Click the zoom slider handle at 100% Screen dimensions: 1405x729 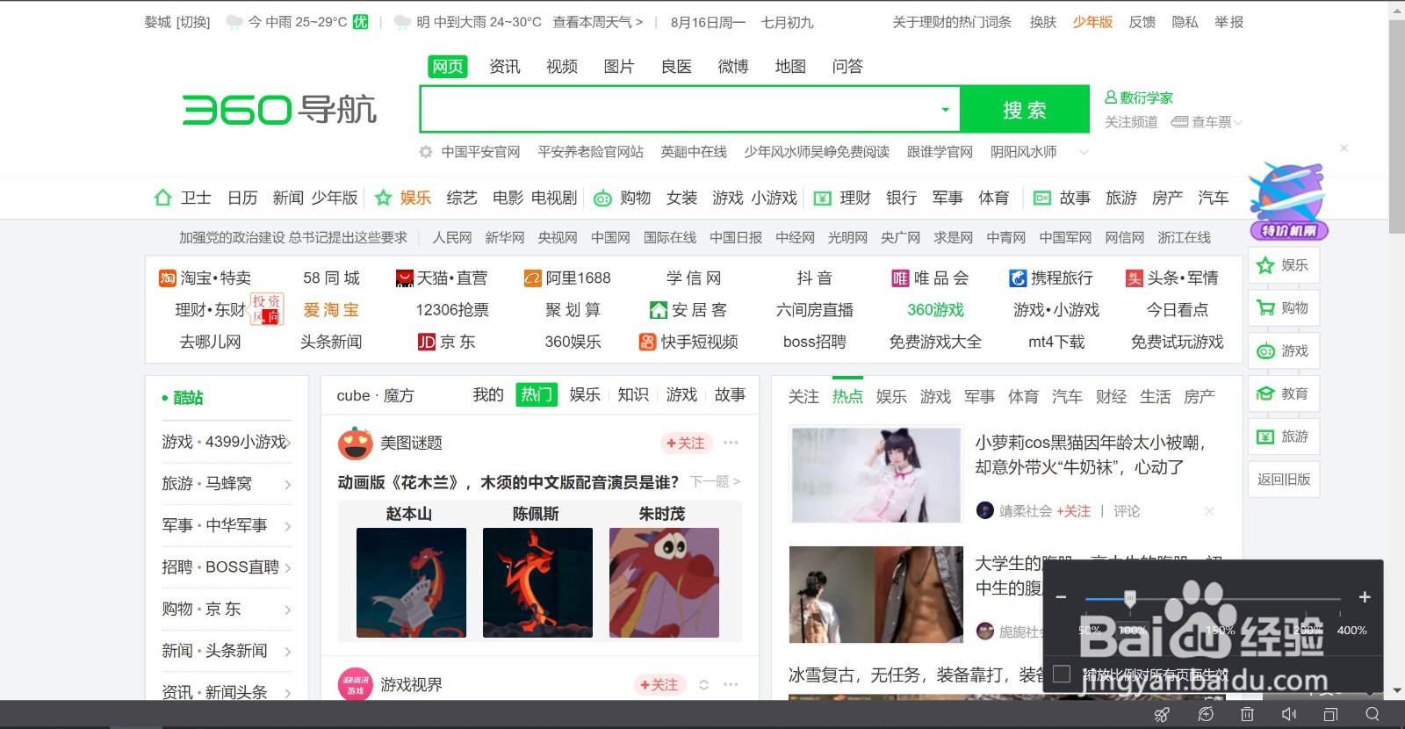click(1130, 598)
